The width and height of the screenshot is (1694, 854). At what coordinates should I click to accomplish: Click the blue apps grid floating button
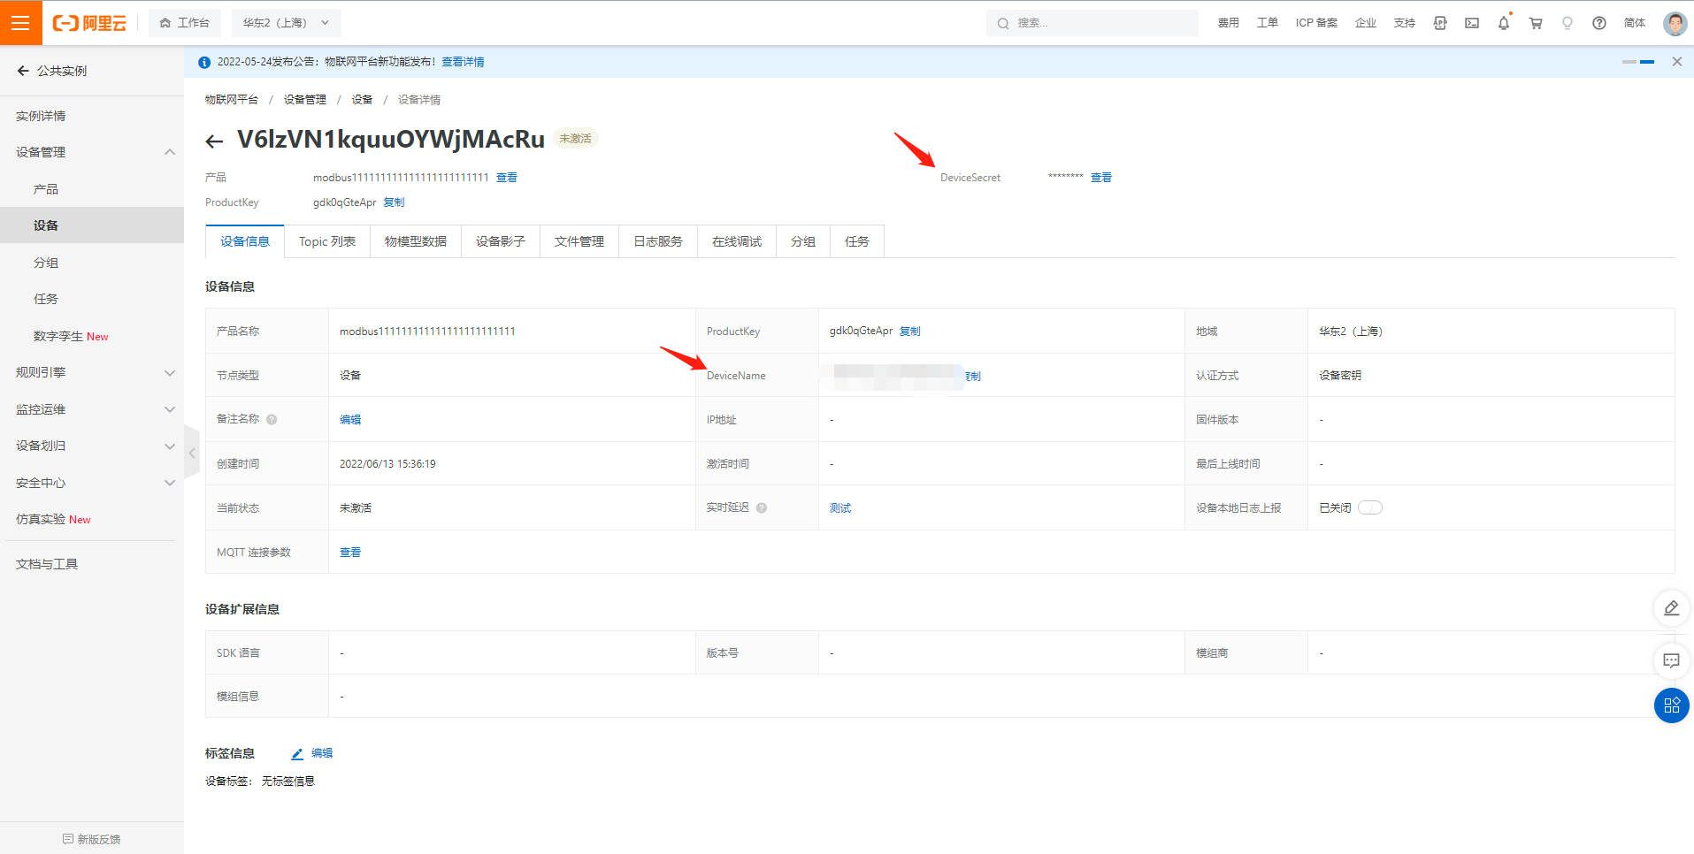tap(1671, 705)
